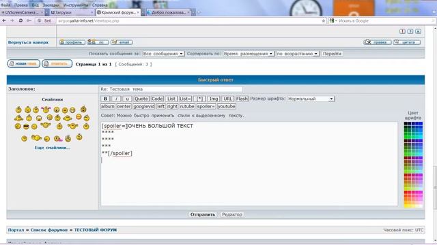Viewport: 437px width, 245px height.
Task: Click the reply button
Action: point(57,63)
